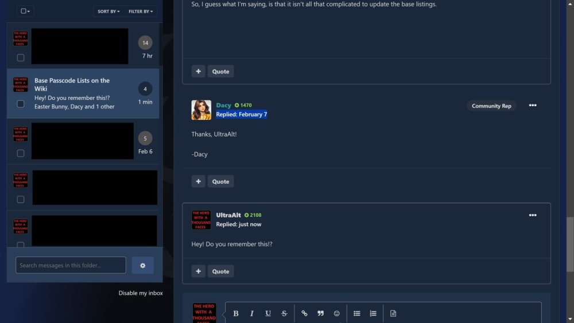
Task: Apply italic formatting in the editor
Action: [x=252, y=313]
